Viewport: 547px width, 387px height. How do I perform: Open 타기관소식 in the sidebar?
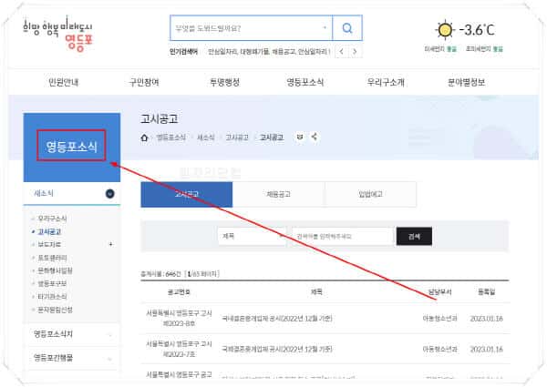[52, 297]
